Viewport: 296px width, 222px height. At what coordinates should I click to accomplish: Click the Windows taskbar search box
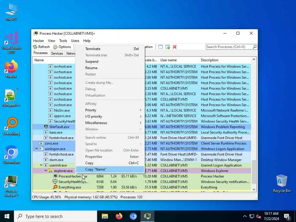(55, 216)
